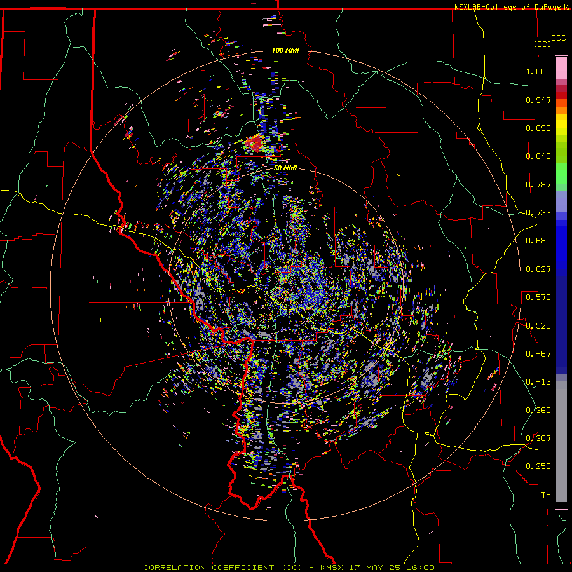The height and width of the screenshot is (572, 572).
Task: Select the 0.520 scale value
Action: 538,326
